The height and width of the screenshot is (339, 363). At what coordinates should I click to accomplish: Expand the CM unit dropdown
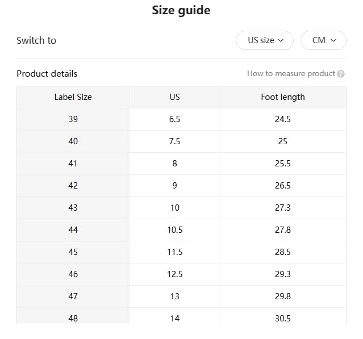[x=323, y=40]
